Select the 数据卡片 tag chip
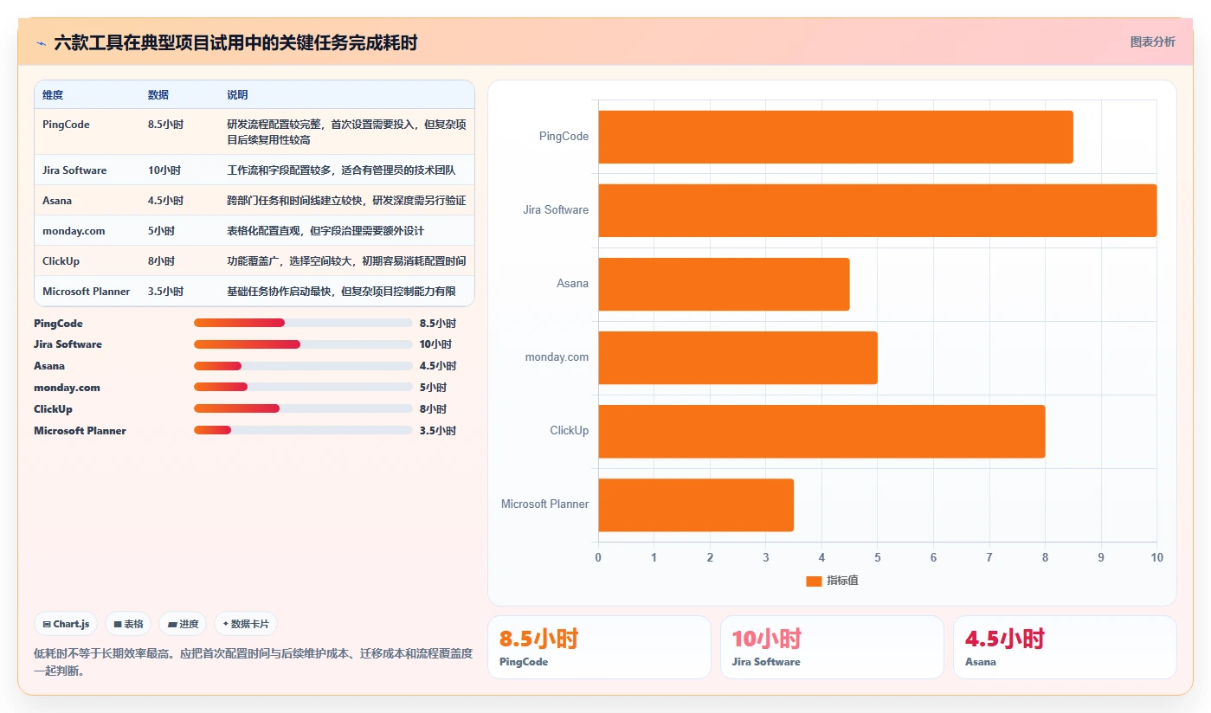 (x=246, y=624)
